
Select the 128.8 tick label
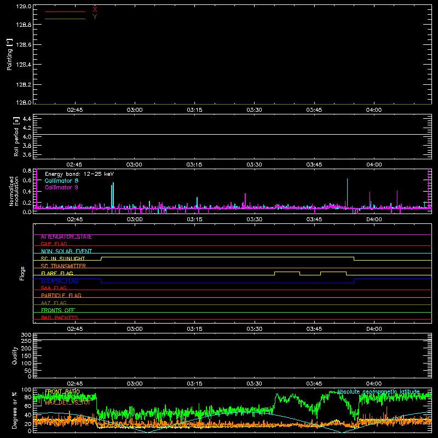click(x=24, y=25)
